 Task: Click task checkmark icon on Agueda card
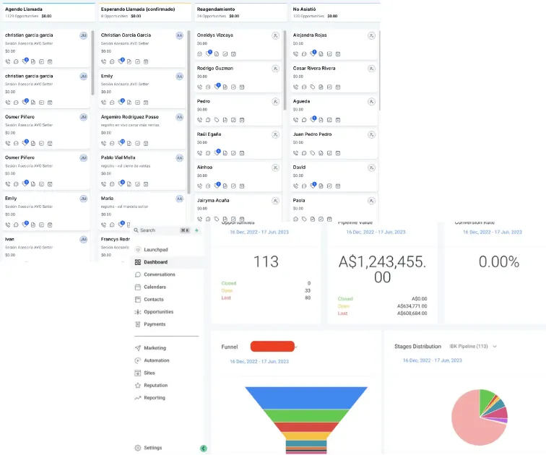pos(329,120)
